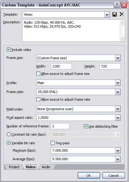Save template with floppy disk icon
Image resolution: width=129 pixels, height=182 pixels.
pos(115,14)
